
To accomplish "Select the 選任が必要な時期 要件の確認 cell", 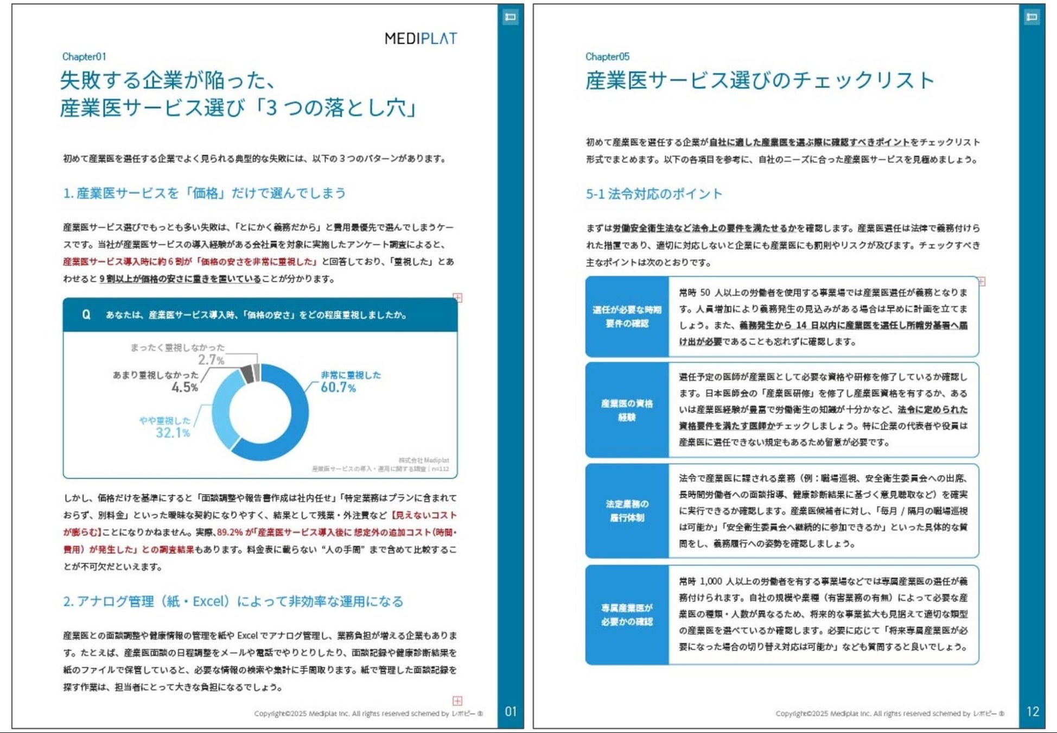I will coord(627,317).
